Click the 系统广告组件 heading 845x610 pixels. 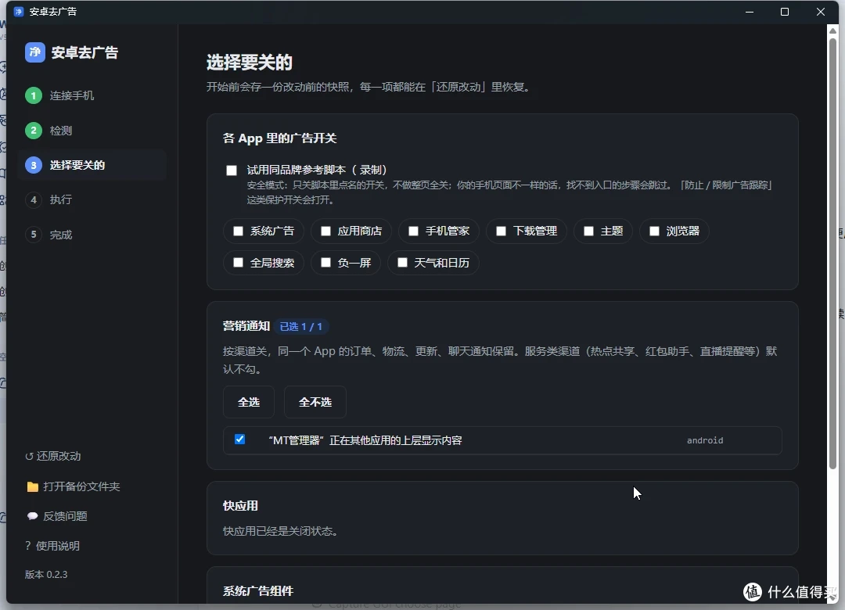(x=258, y=591)
